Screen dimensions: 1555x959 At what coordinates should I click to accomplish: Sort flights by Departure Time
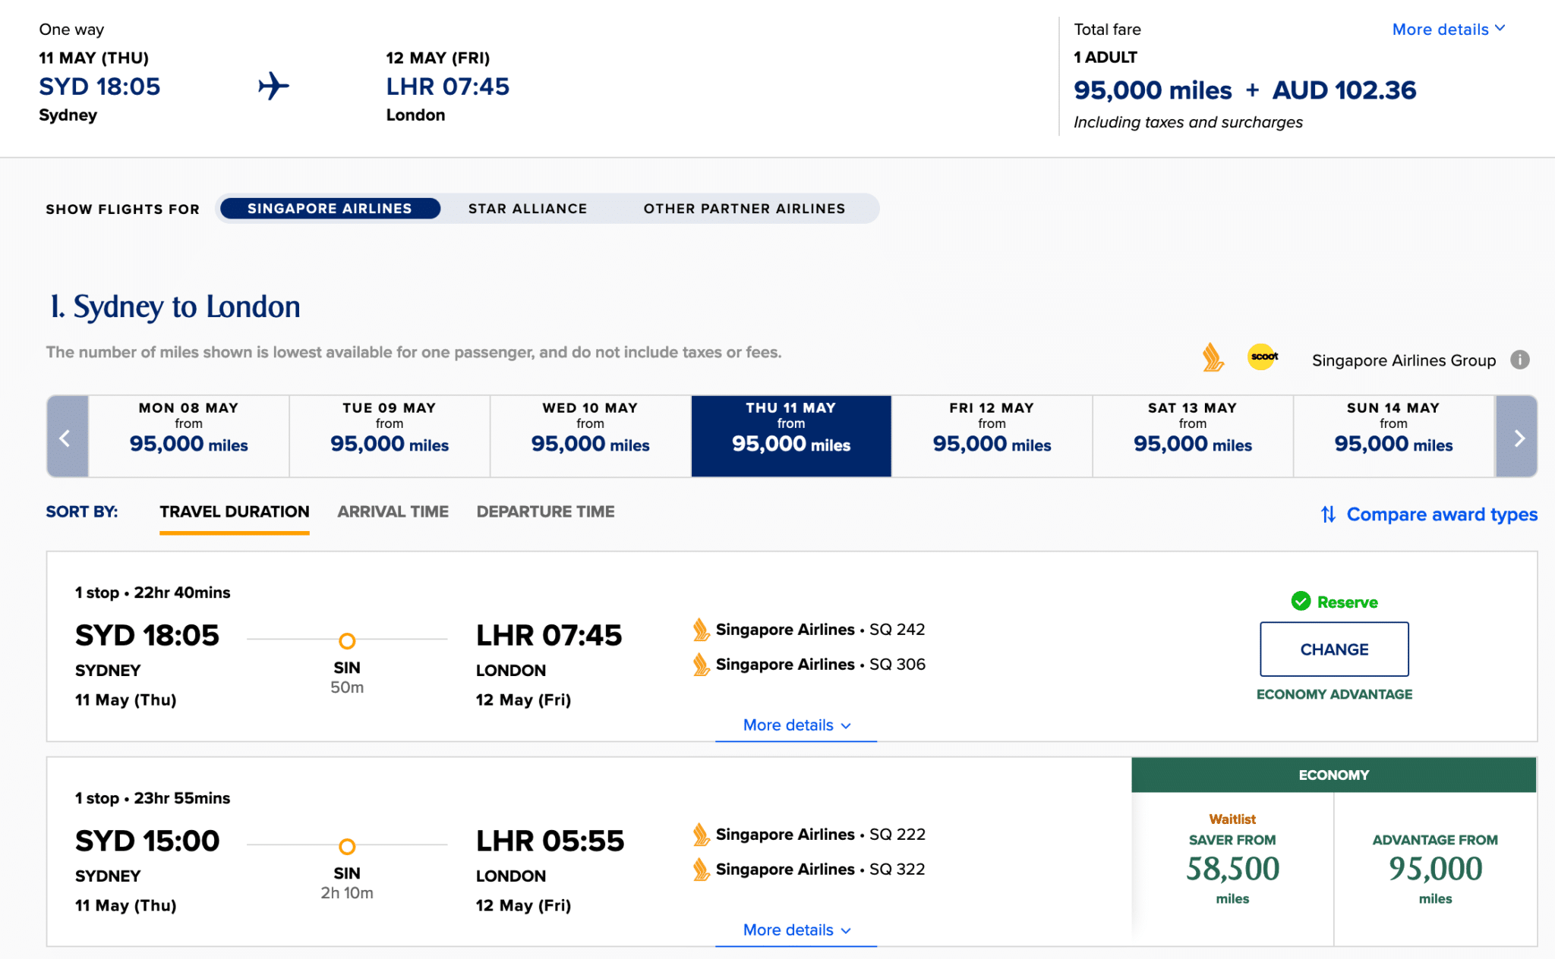click(x=545, y=512)
